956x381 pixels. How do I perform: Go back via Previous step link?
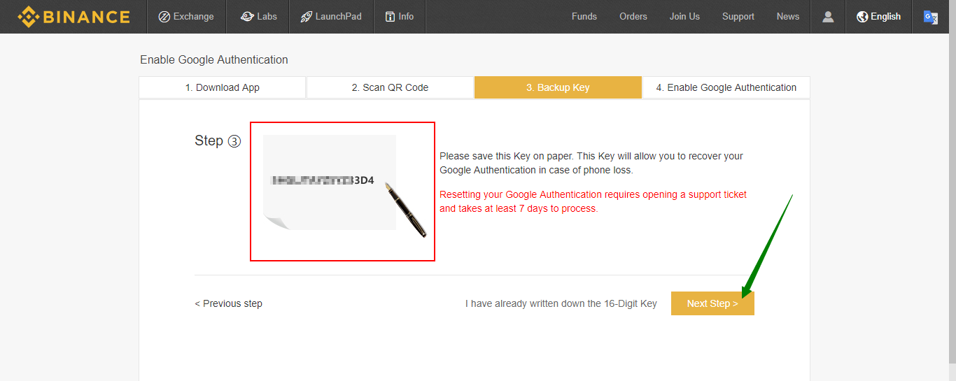[228, 303]
